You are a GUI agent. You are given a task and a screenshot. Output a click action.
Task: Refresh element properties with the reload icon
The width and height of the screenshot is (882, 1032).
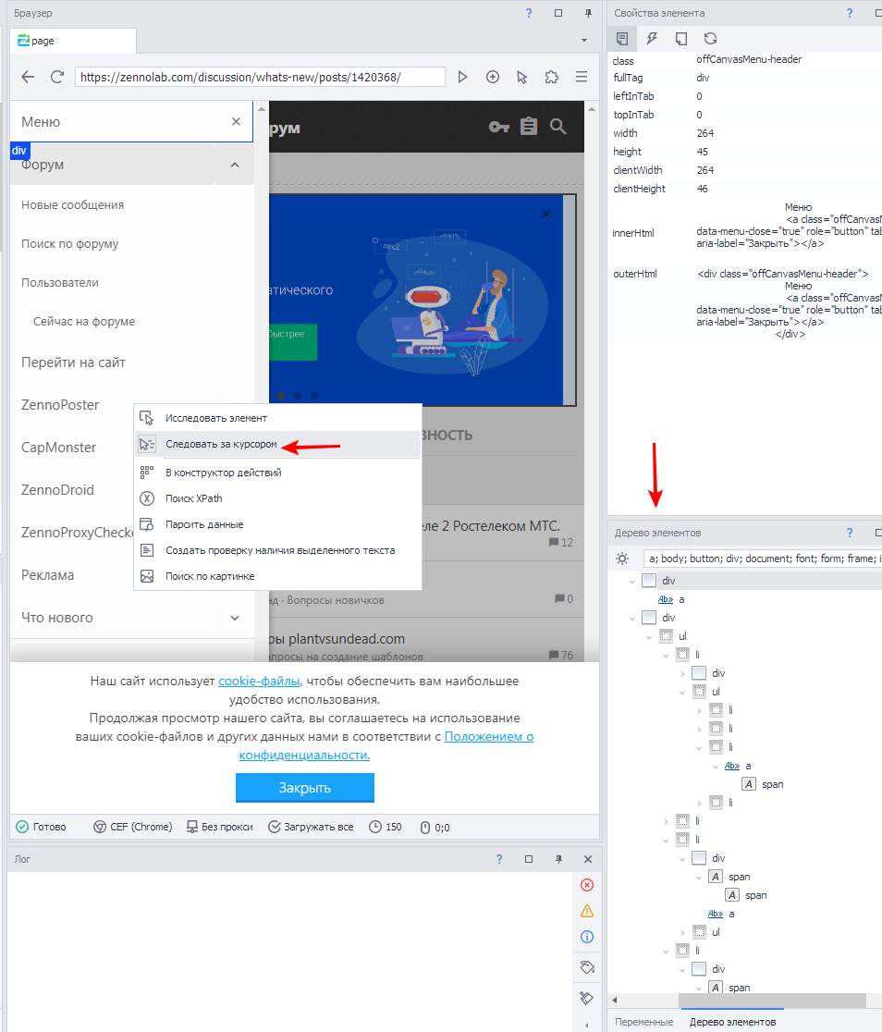[710, 39]
